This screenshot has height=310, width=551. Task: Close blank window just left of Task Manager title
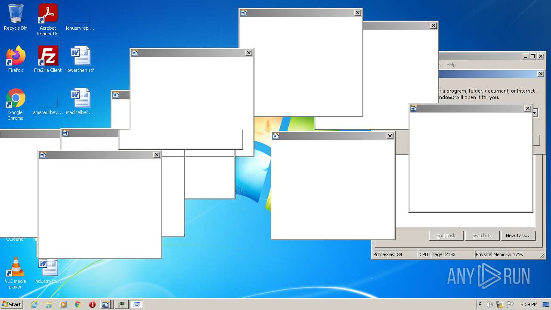tap(433, 26)
